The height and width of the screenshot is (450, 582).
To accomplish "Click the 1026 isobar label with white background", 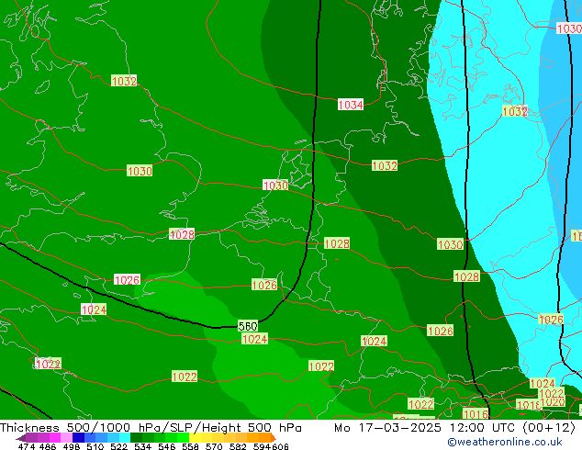I will [127, 279].
